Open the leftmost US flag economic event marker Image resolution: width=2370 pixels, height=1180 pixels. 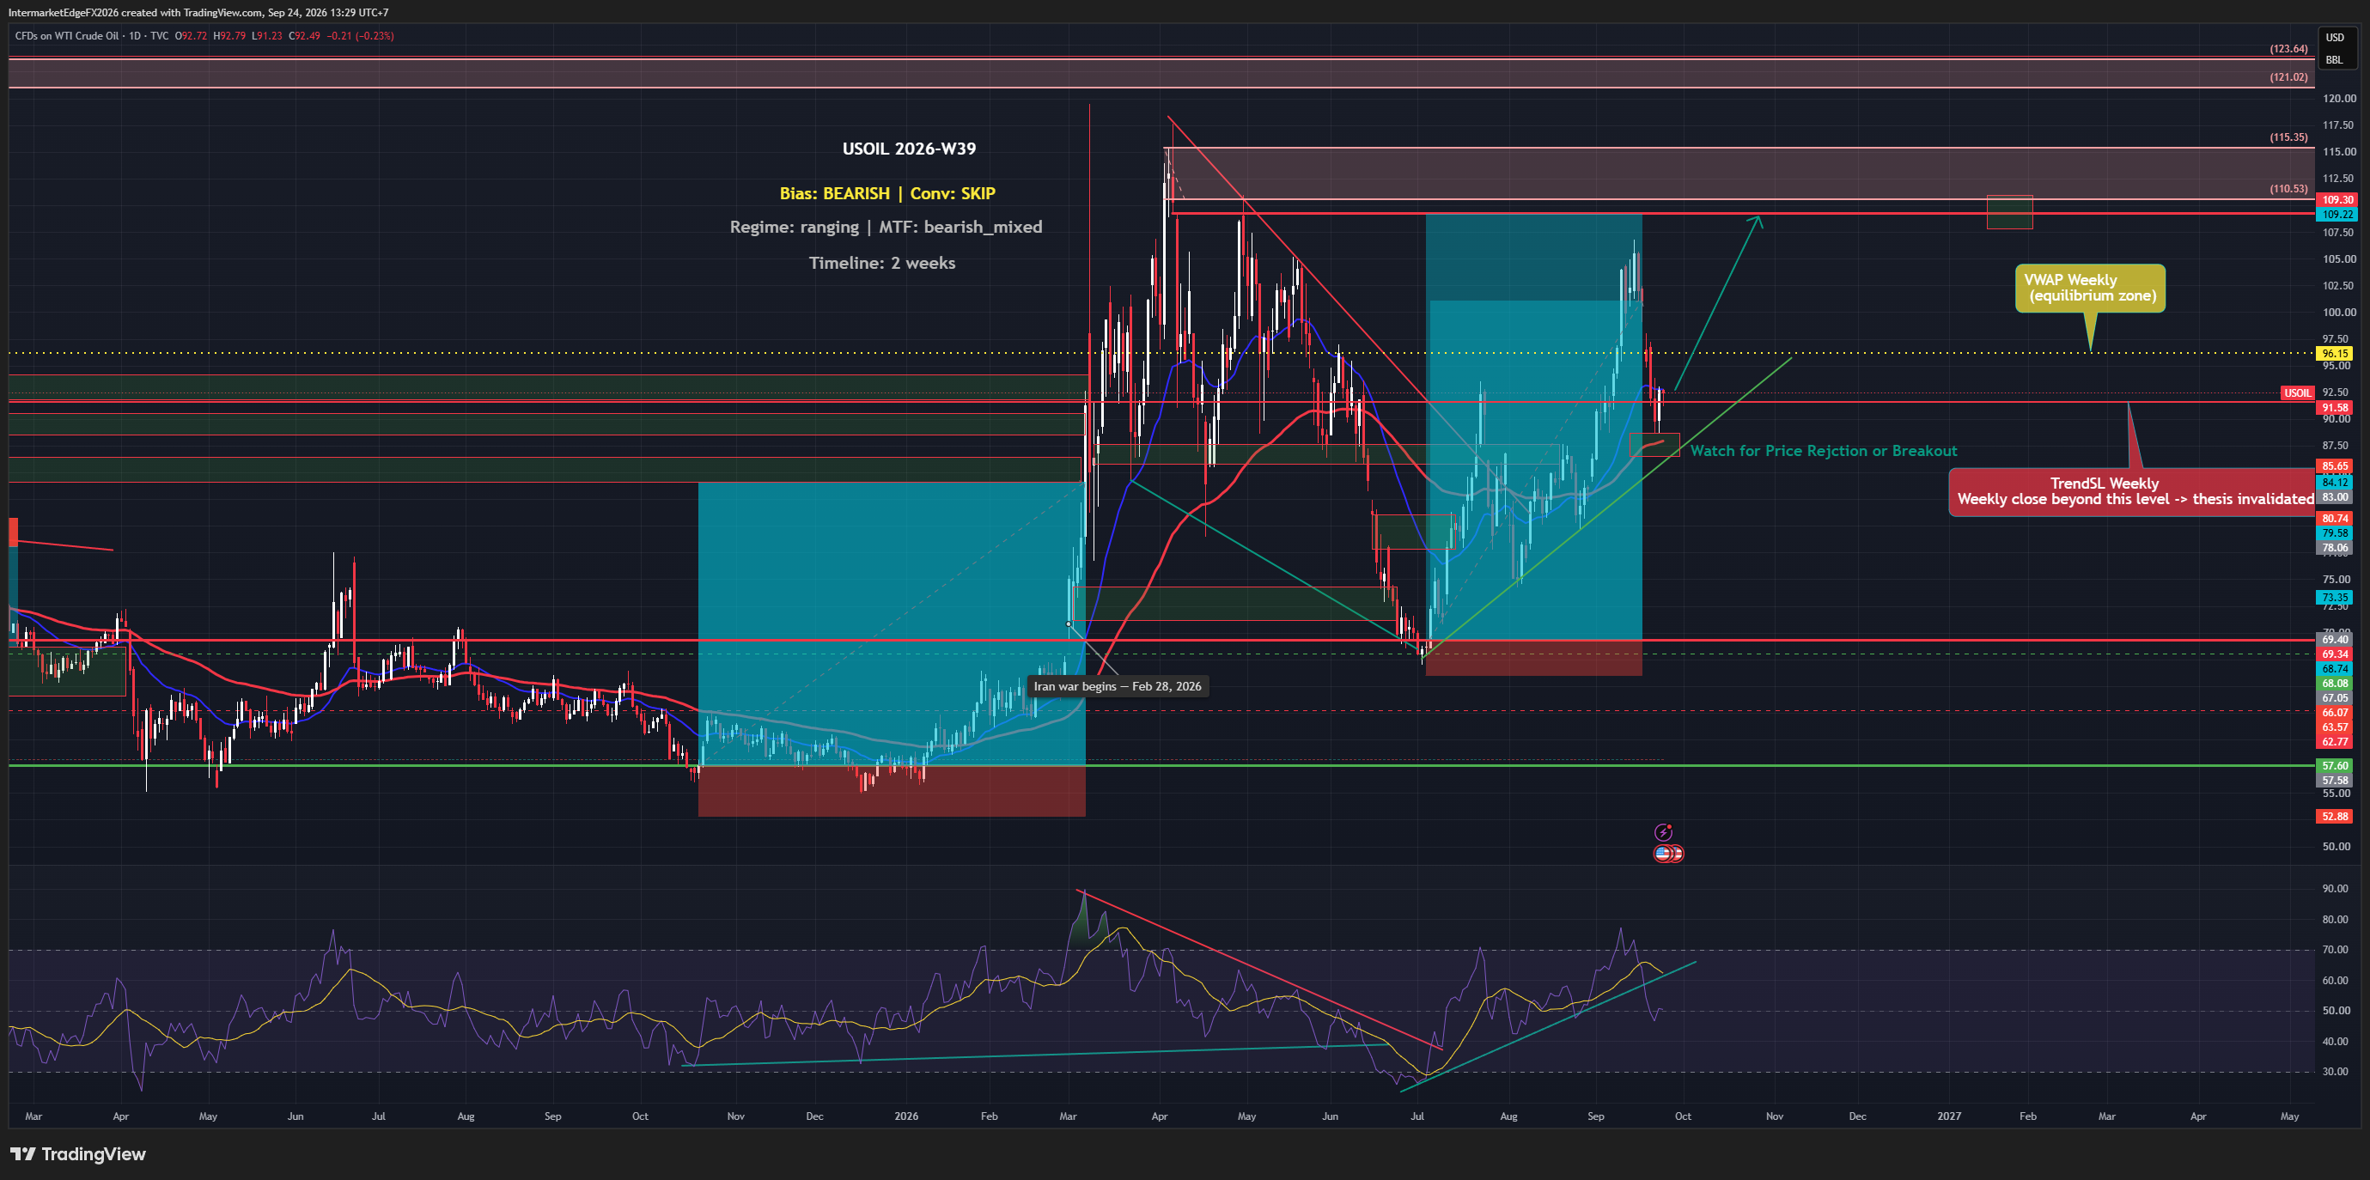[1661, 854]
